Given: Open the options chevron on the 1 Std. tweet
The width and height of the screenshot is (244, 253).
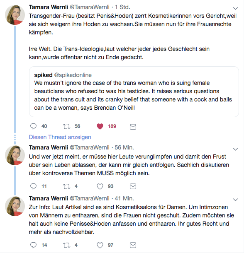Looking at the screenshot, I should 235,8.
